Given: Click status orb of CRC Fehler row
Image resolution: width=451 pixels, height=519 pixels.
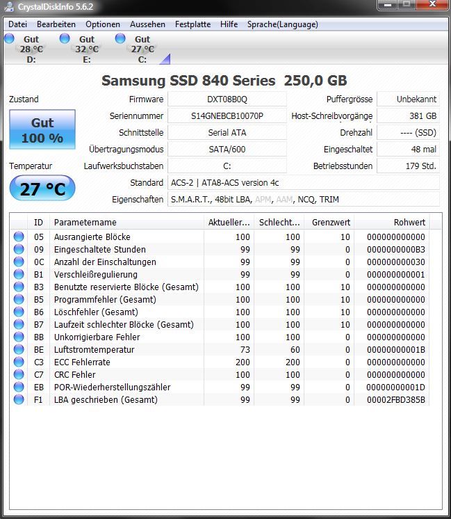Looking at the screenshot, I should [19, 374].
